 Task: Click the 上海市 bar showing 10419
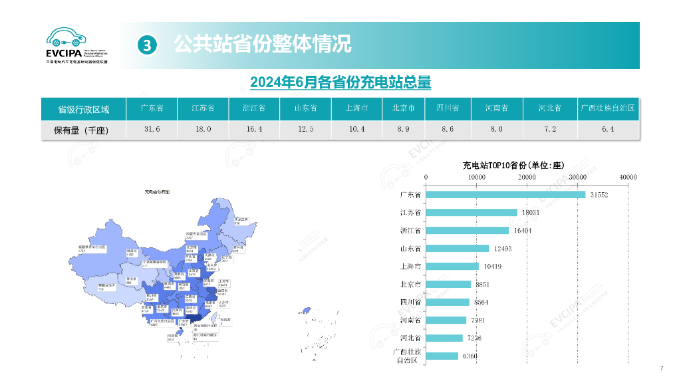coord(453,266)
